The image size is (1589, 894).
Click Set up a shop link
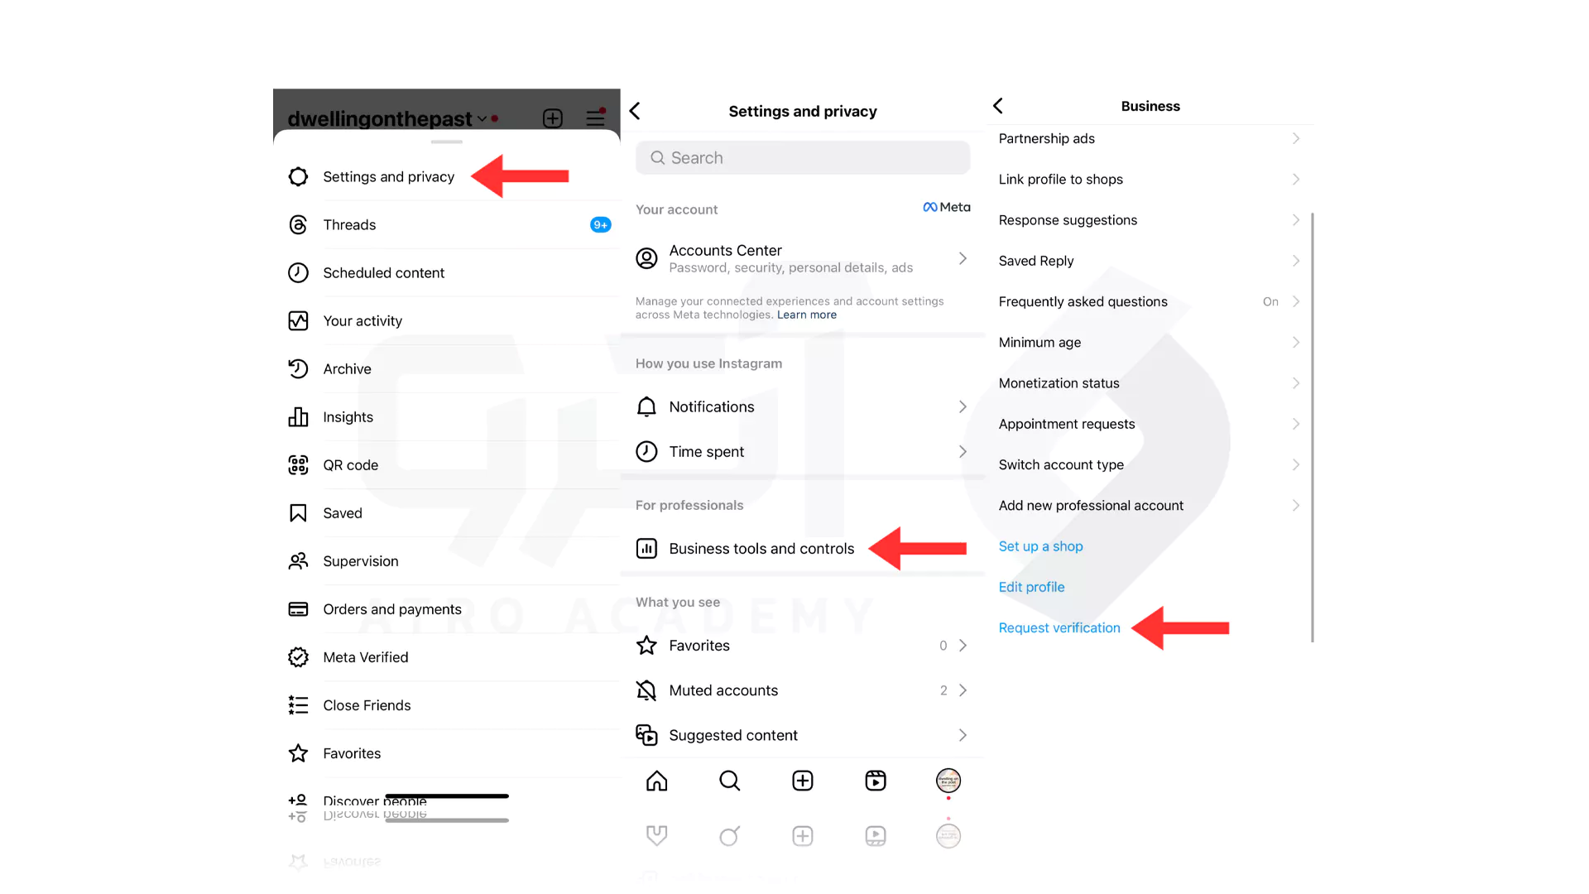coord(1039,546)
